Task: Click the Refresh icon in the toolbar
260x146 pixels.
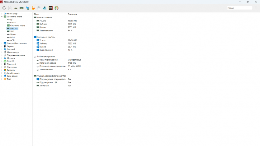Action: click(4, 8)
